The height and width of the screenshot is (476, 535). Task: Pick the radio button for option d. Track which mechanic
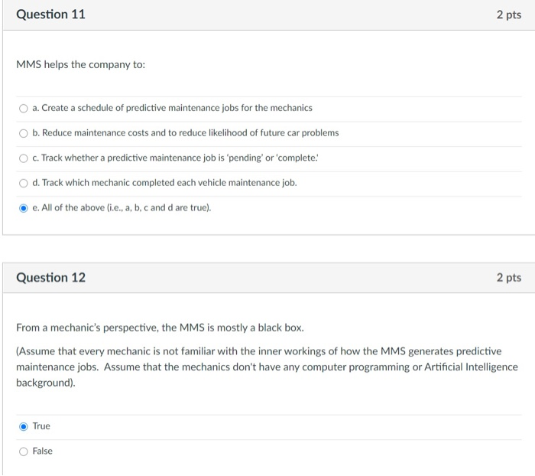click(x=23, y=183)
